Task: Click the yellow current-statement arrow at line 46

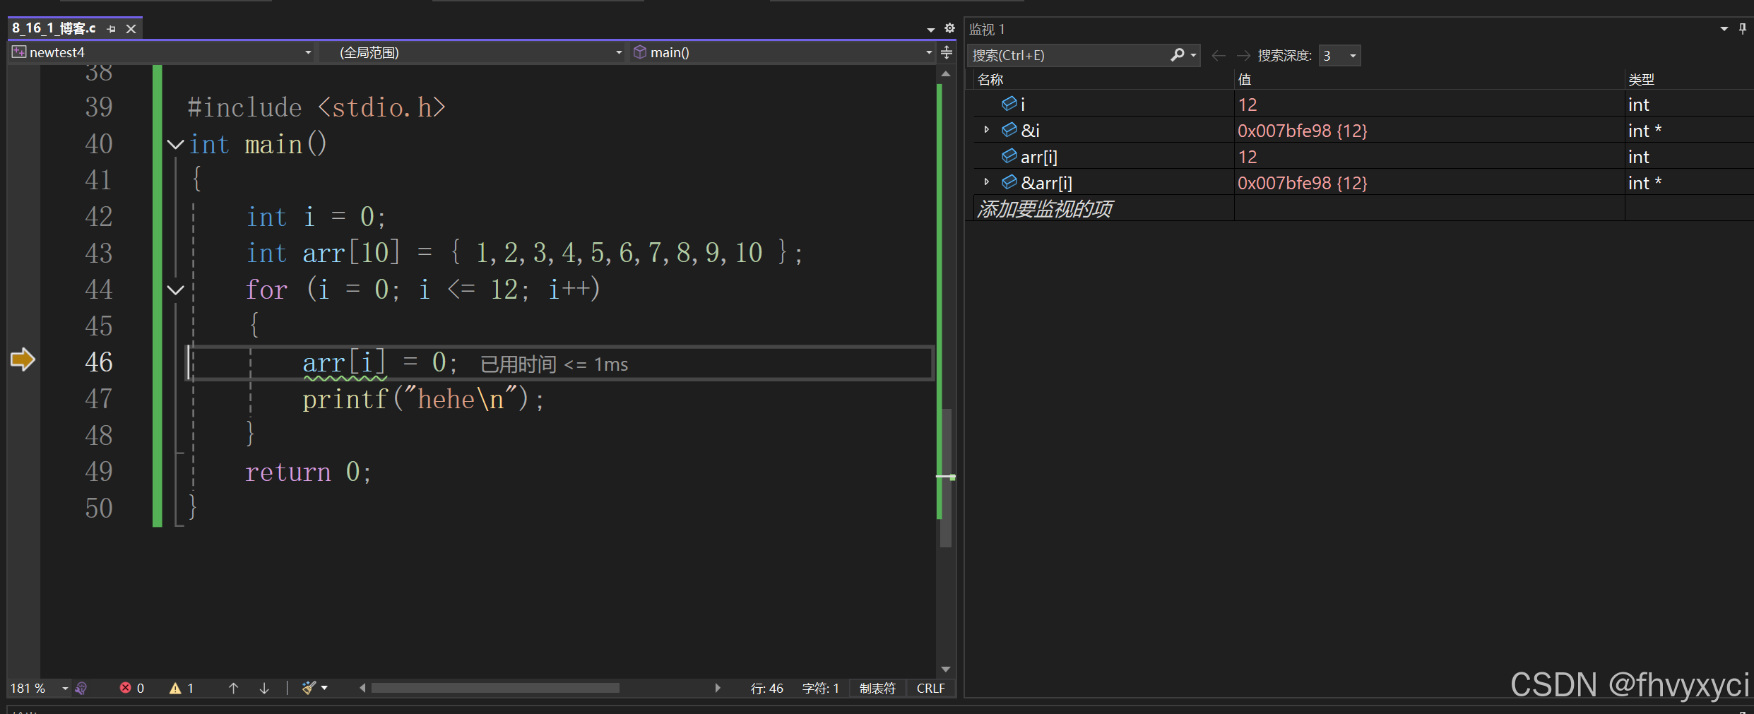Action: click(x=23, y=359)
